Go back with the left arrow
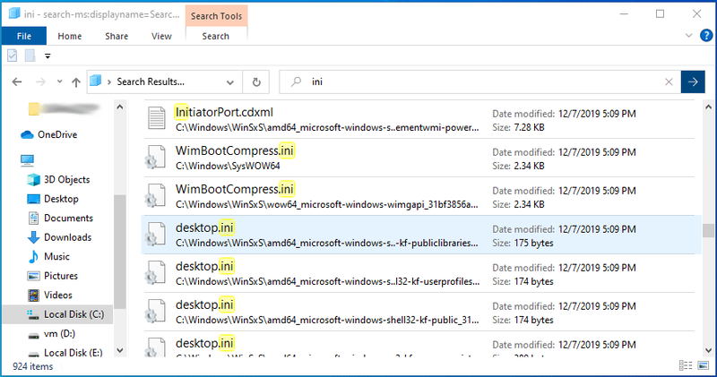Screen dimensions: 717x377 coord(17,81)
